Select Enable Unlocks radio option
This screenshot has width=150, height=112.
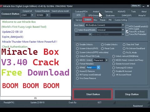pos(102,44)
